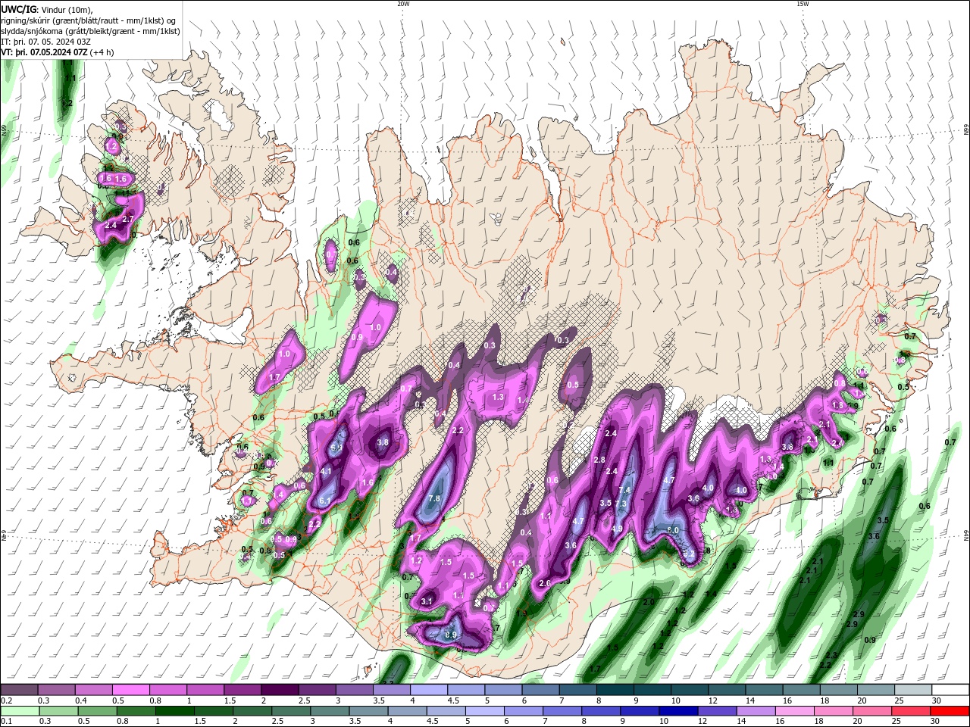Click the '7.4' precipitation value on the map
970x727 pixels.
point(624,490)
